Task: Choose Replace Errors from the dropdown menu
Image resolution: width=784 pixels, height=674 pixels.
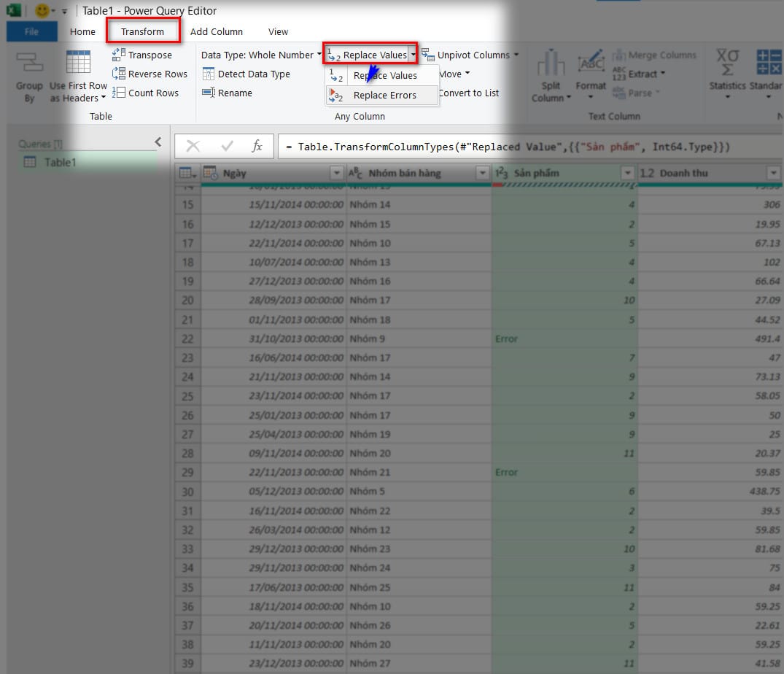Action: 384,95
